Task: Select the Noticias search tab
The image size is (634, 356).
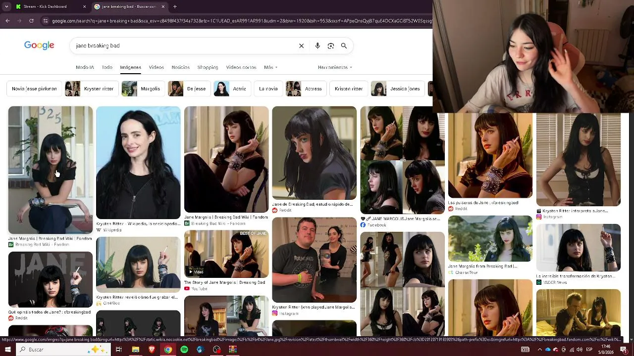Action: point(180,67)
